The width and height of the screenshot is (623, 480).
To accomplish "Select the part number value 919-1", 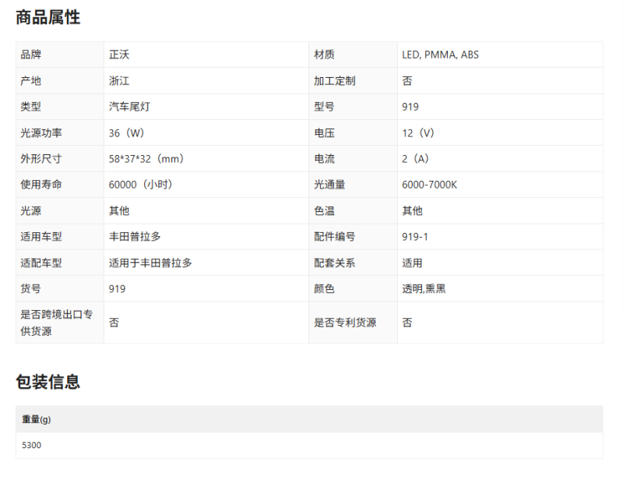I will click(415, 237).
